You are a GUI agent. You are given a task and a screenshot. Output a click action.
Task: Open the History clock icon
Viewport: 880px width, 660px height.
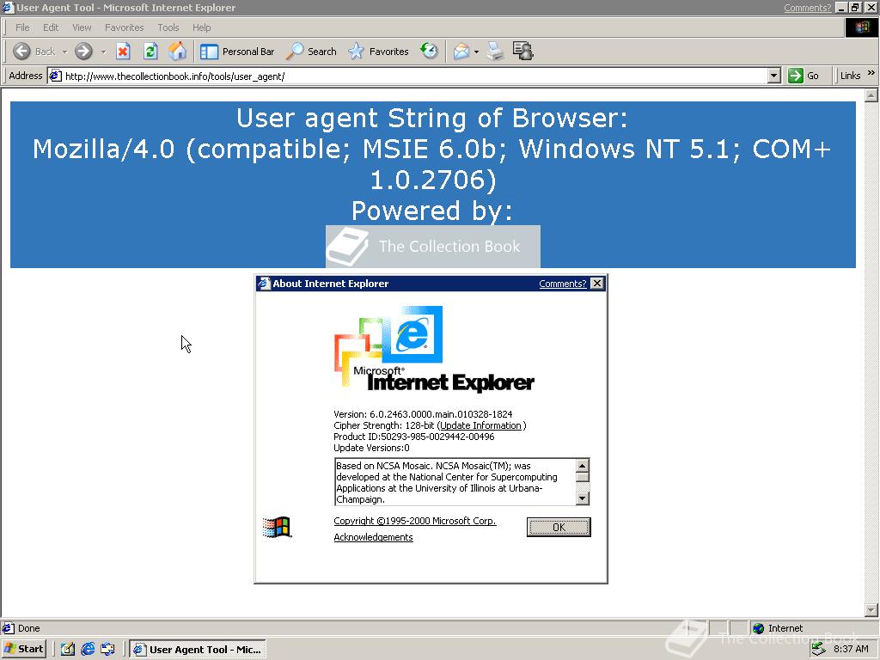[430, 51]
